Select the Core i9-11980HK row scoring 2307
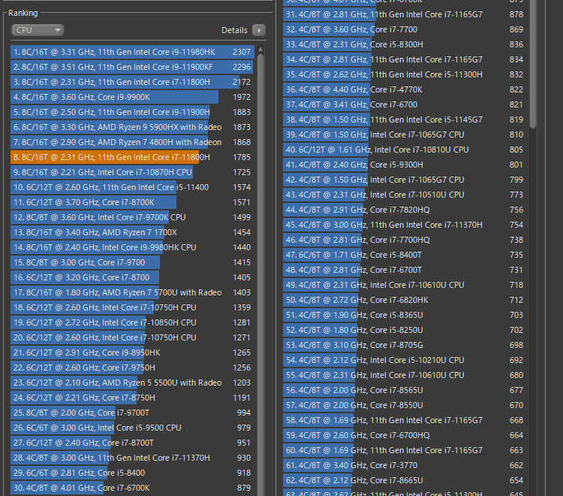Image resolution: width=563 pixels, height=496 pixels. (x=132, y=52)
